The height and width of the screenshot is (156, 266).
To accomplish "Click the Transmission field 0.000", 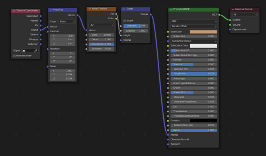I will tap(193, 111).
